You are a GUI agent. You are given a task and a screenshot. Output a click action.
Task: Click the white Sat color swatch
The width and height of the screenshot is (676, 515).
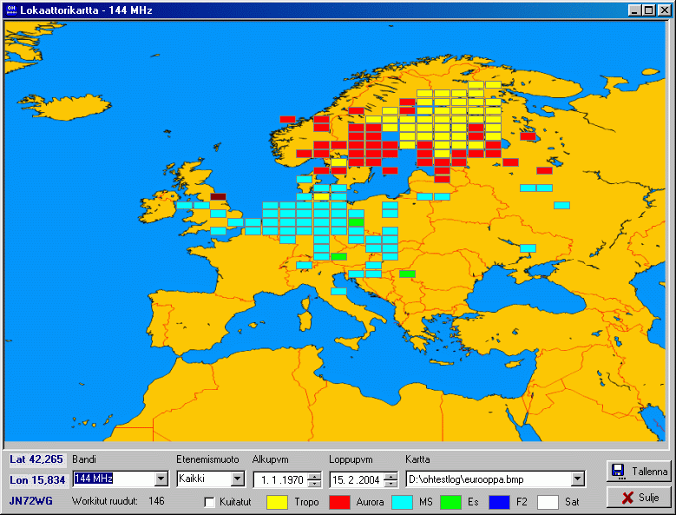pos(548,502)
